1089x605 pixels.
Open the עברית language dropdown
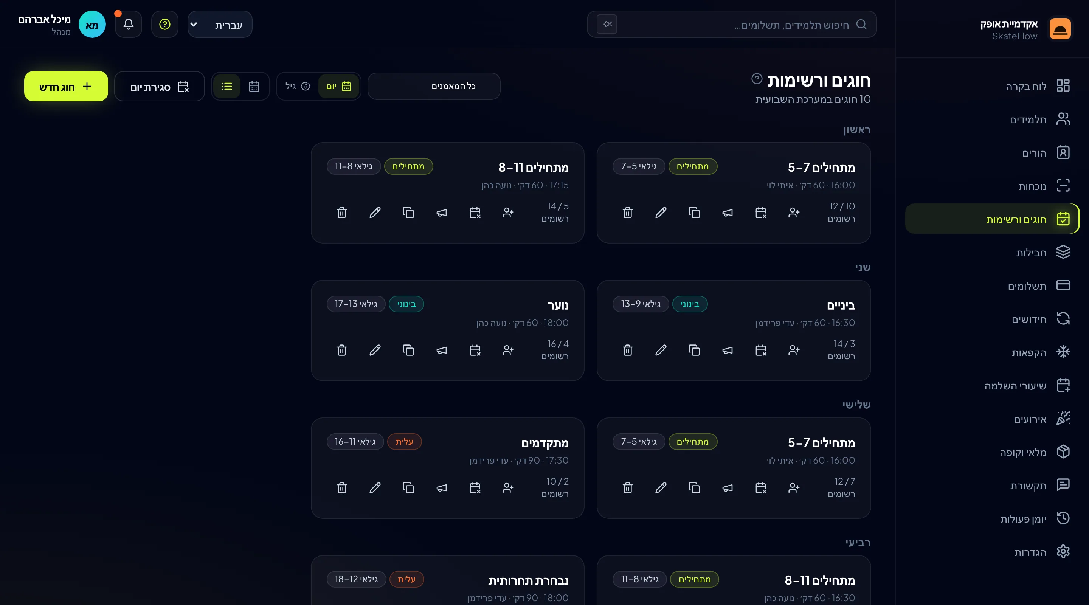(220, 25)
